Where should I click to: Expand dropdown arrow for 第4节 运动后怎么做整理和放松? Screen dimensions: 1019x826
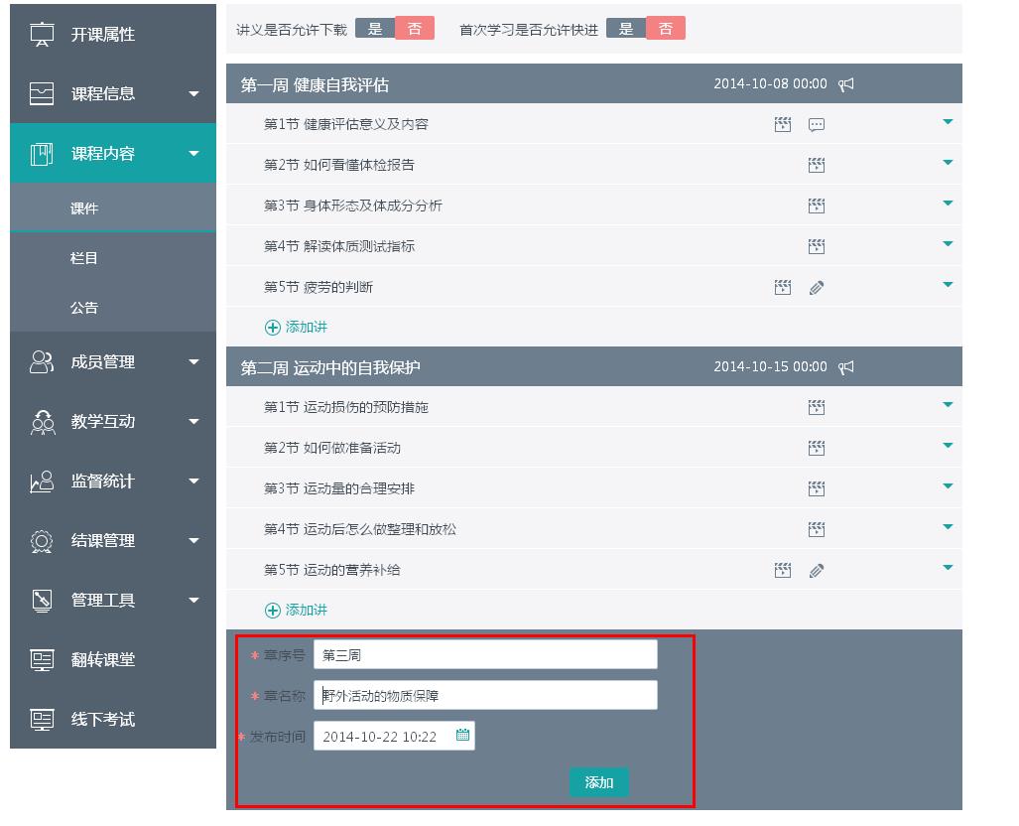(948, 527)
